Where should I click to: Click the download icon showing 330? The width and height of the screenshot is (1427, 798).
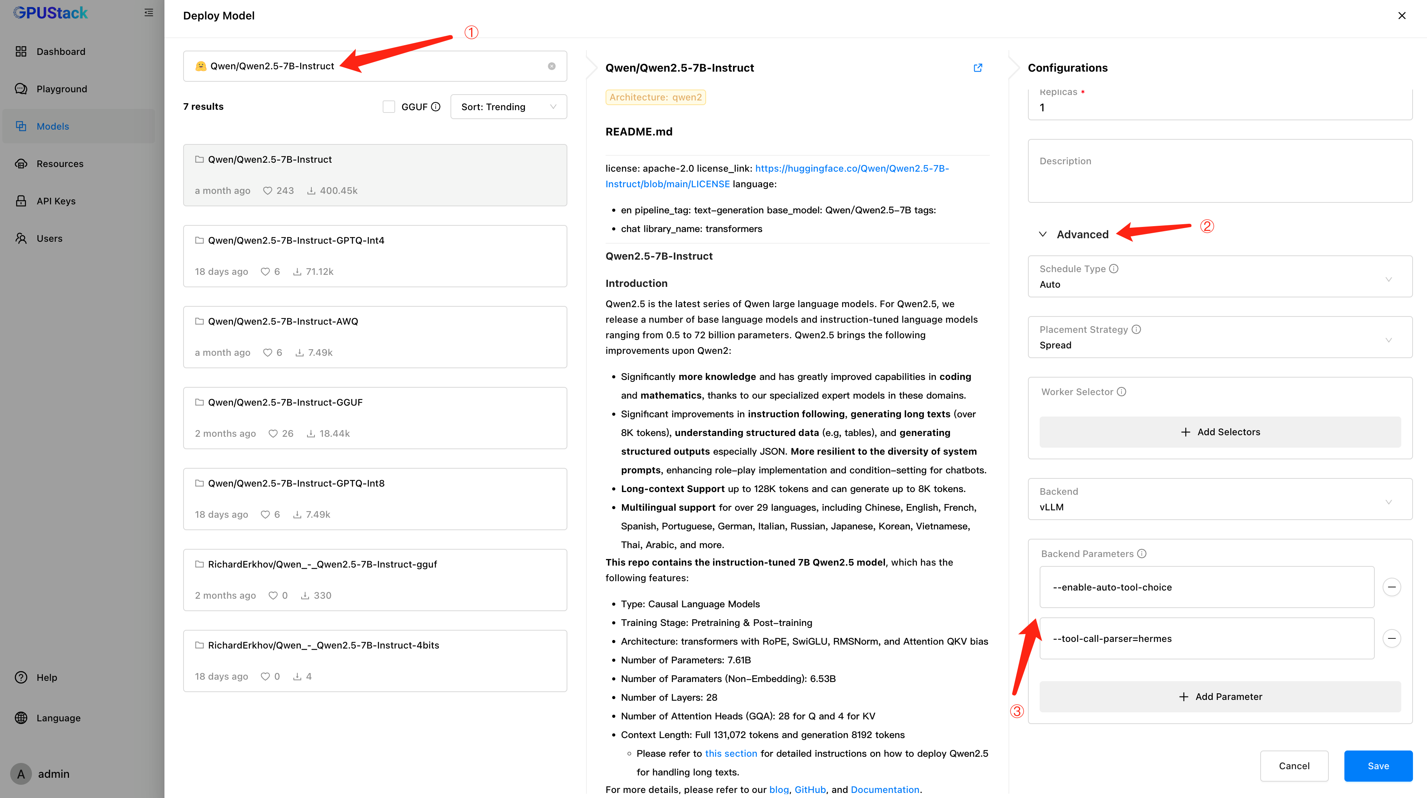[305, 596]
